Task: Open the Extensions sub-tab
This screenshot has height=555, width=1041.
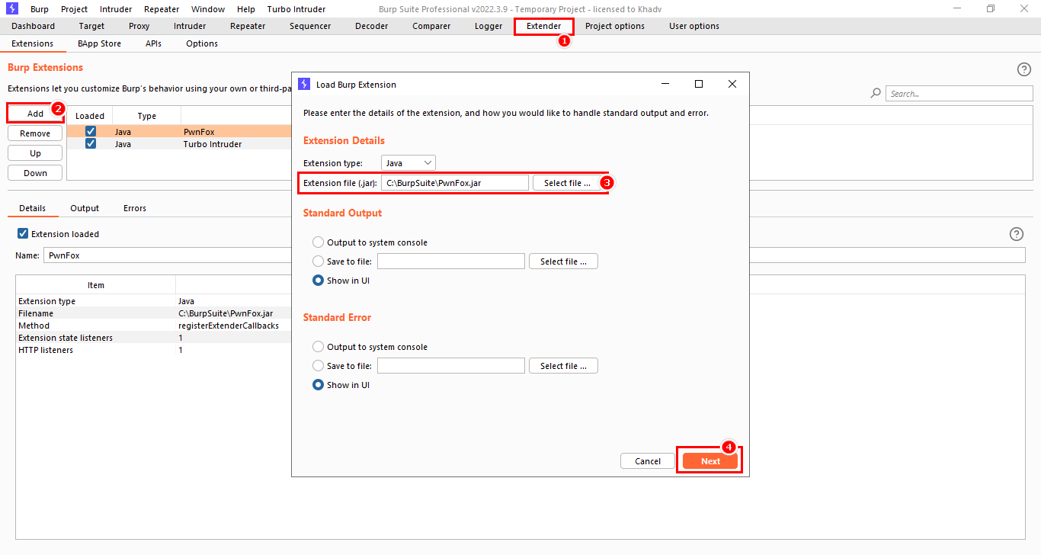Action: (x=33, y=43)
